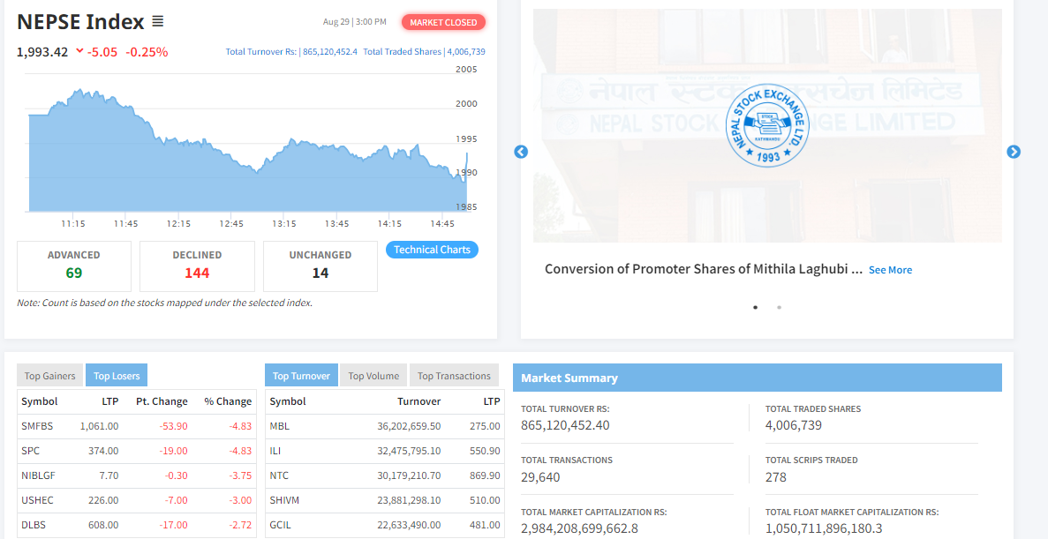
Task: Open the Top Transactions tab
Action: tap(454, 376)
